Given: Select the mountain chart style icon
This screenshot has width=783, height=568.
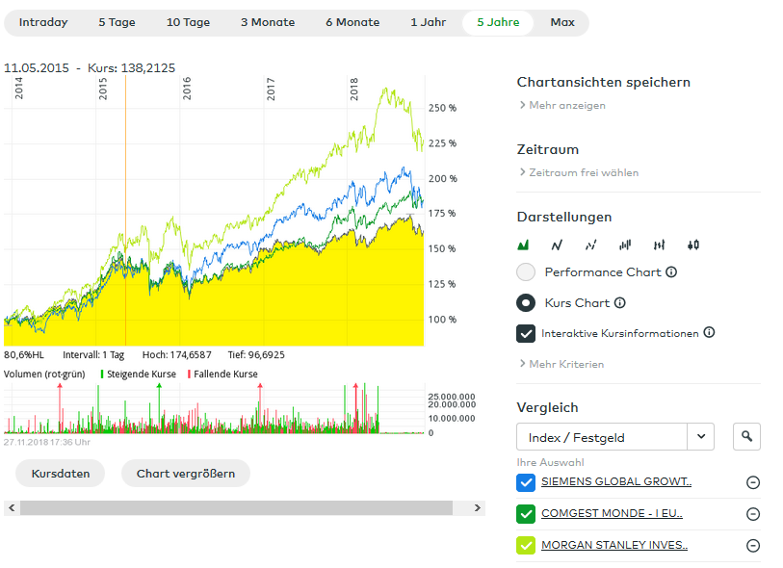Looking at the screenshot, I should [x=523, y=245].
